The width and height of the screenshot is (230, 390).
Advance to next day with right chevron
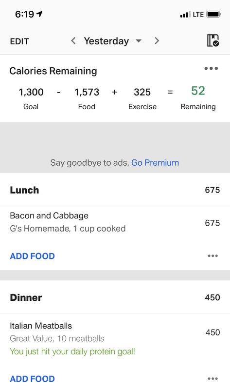tap(157, 40)
